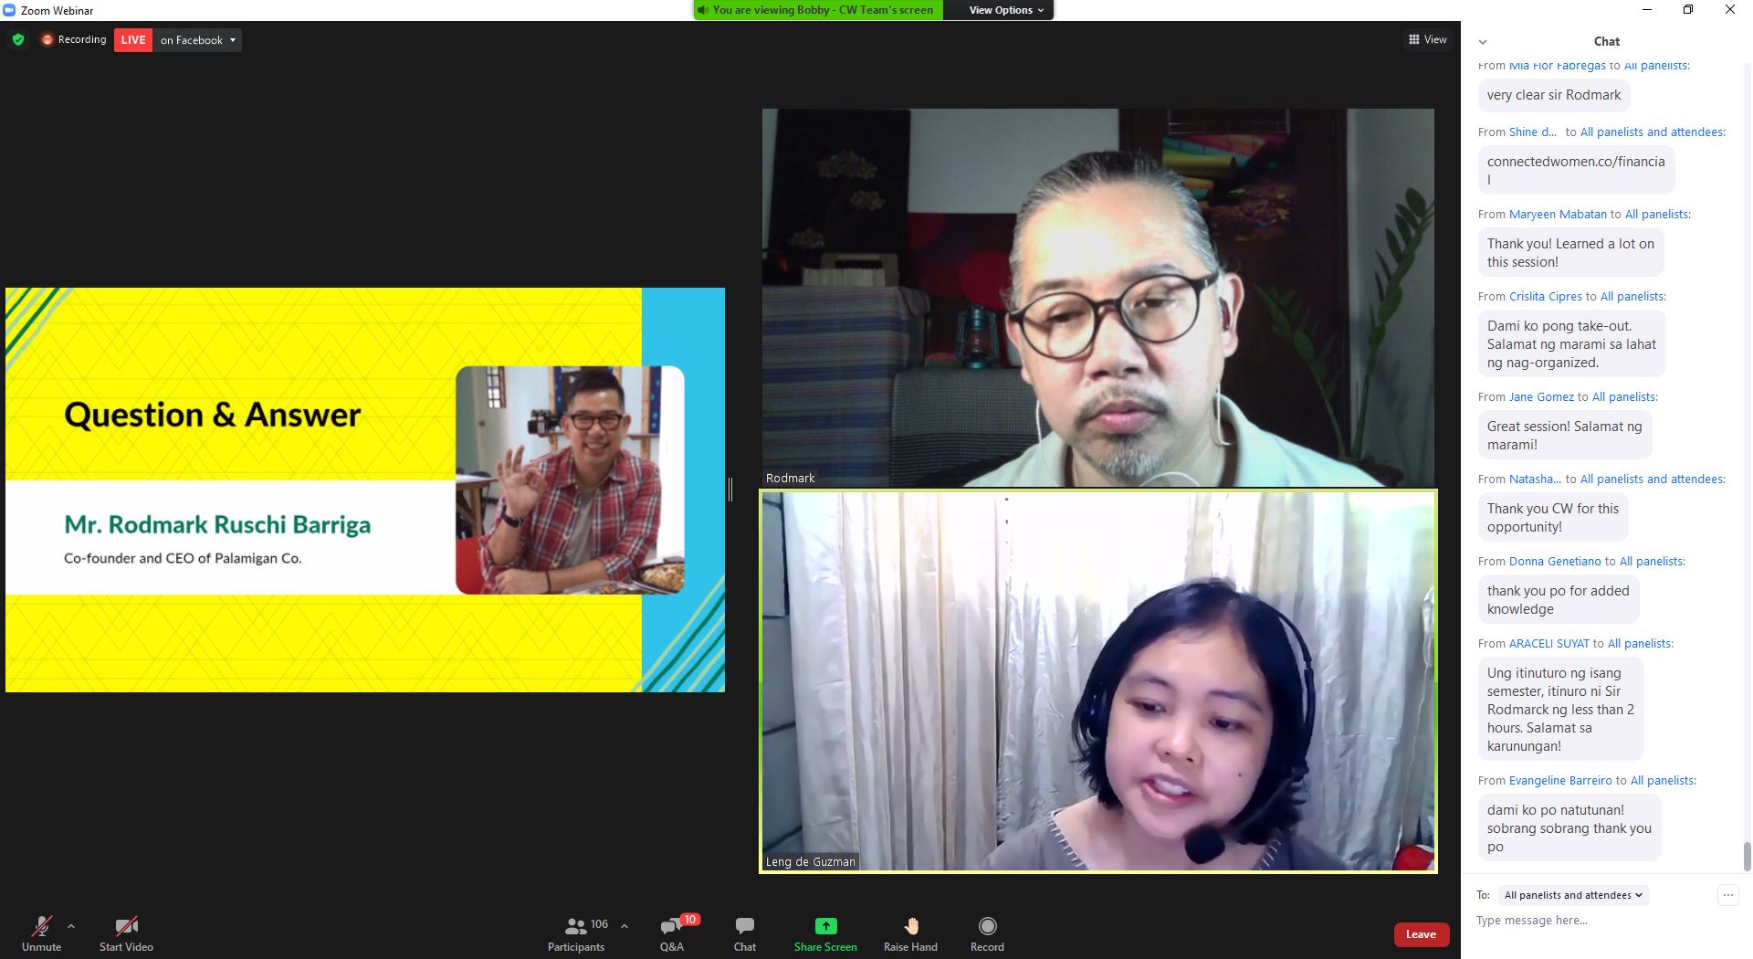Expand the Participants options arrow
This screenshot has width=1753, height=959.
click(x=625, y=926)
